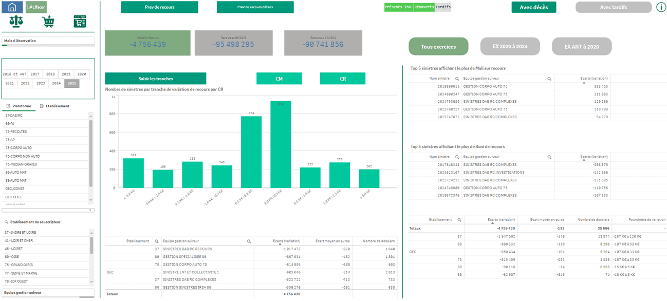Select the Plateforme tab
This screenshot has height=301, width=667.
[x=18, y=106]
